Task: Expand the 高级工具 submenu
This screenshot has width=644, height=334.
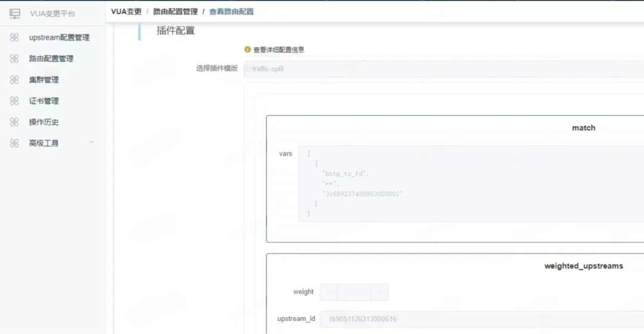Action: tap(52, 143)
